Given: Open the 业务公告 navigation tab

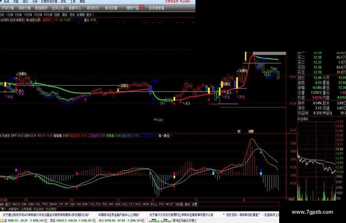Looking at the screenshot, I should (58, 8).
